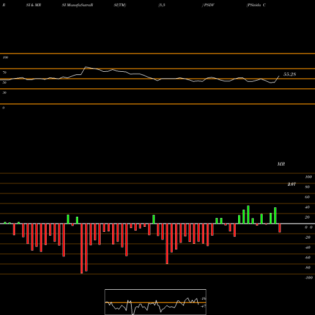Image resolution: width=315 pixels, height=315 pixels.
Task: Click the 'SI MunafaSutraR' header text
Action: (x=77, y=5)
